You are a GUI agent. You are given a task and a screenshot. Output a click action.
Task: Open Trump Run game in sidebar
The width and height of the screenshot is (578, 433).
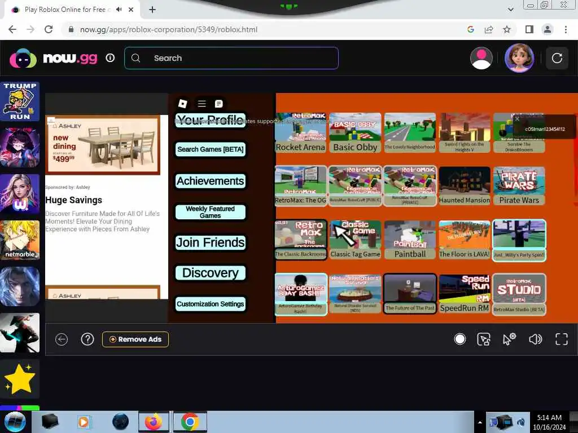20,101
